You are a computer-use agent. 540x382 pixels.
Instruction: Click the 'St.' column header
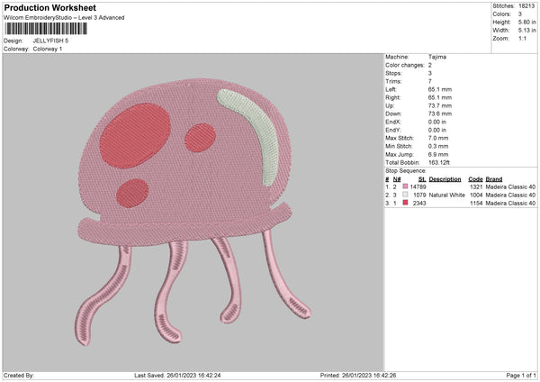422,179
